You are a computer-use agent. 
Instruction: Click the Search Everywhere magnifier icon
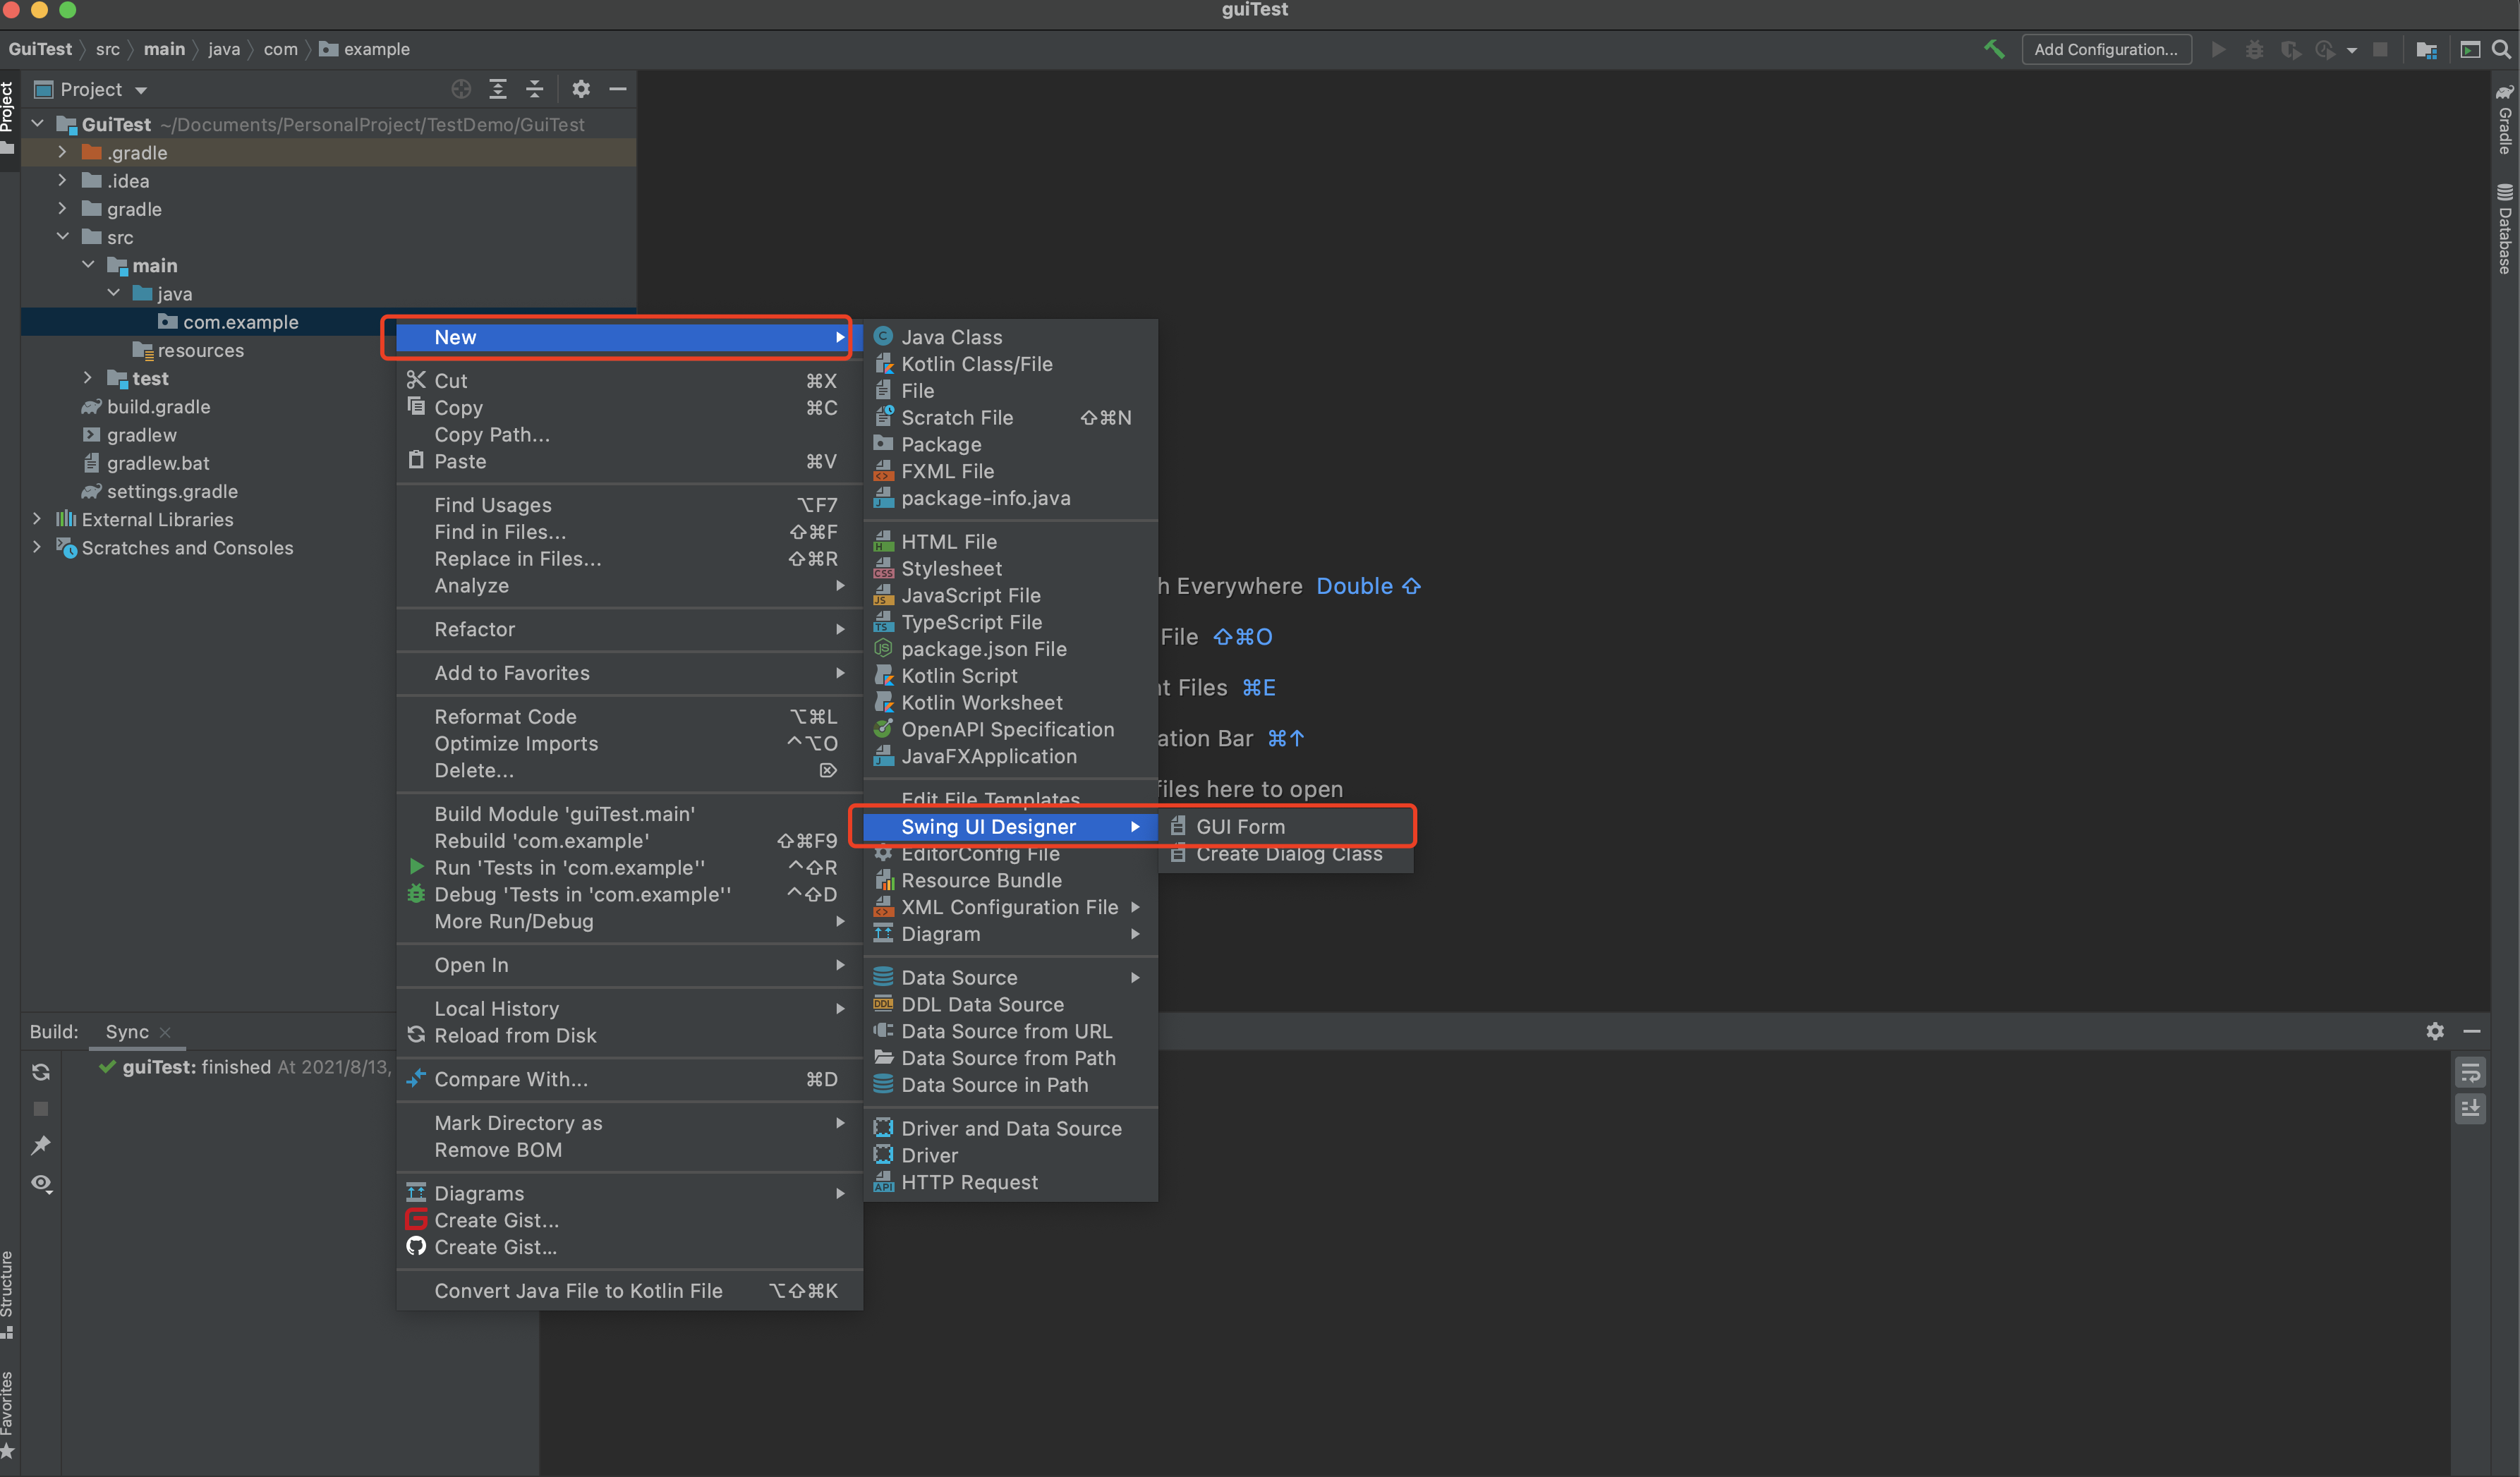click(2501, 49)
